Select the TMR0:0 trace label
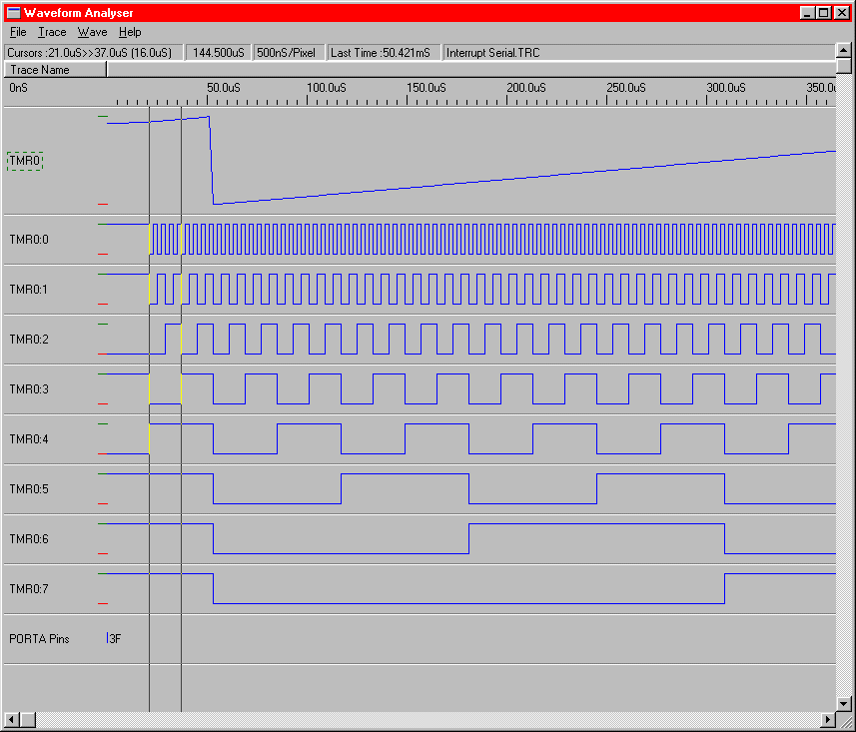This screenshot has width=856, height=732. coord(29,240)
